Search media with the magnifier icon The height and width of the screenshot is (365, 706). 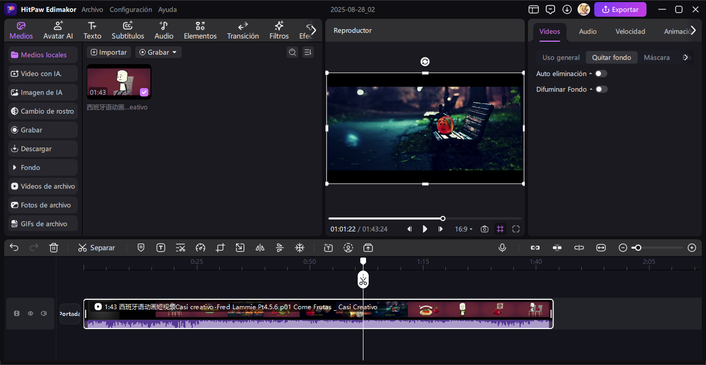(x=292, y=52)
